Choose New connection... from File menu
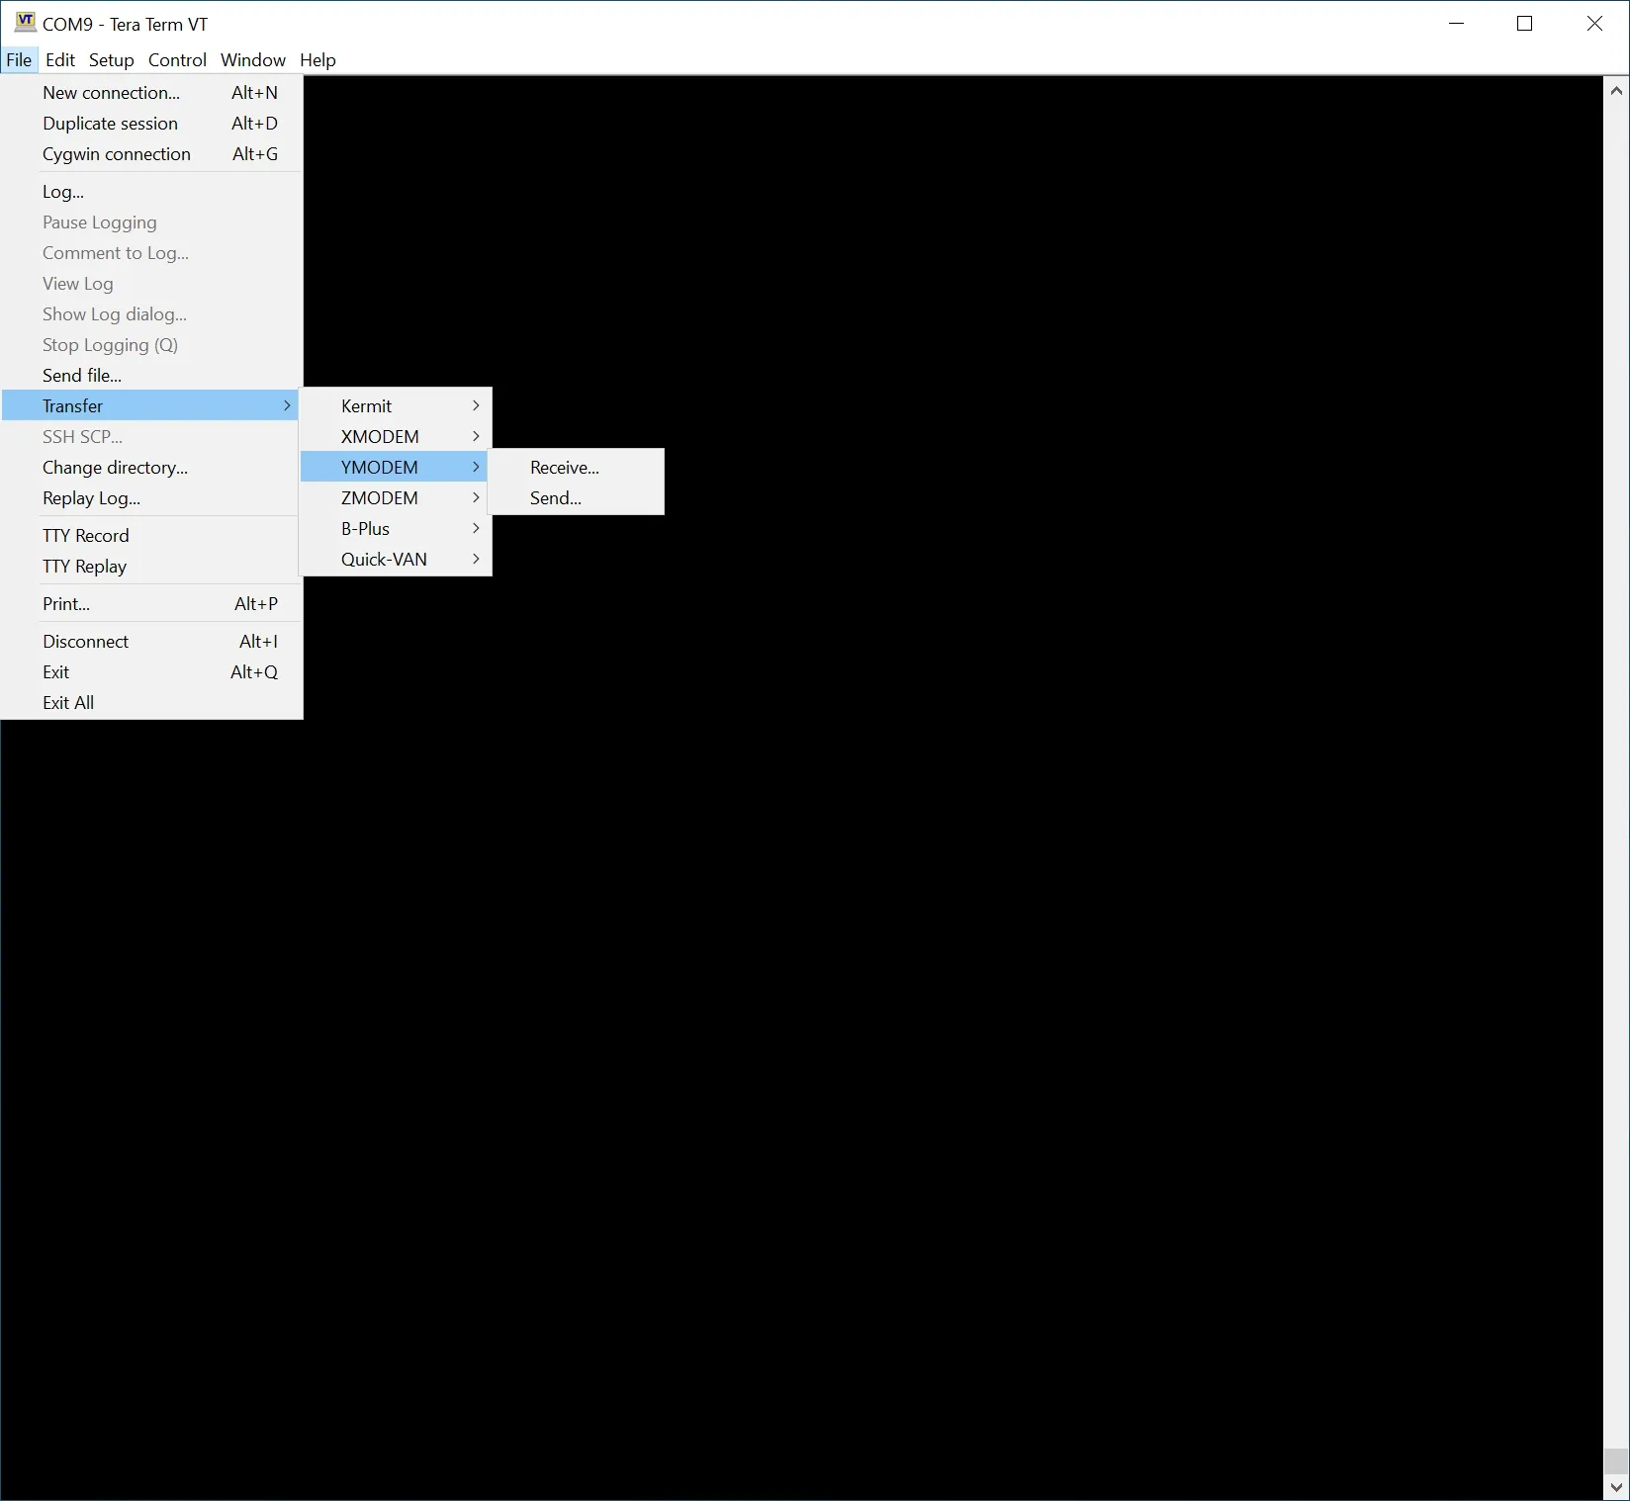Screen dimensions: 1630x1501 click(x=152, y=92)
